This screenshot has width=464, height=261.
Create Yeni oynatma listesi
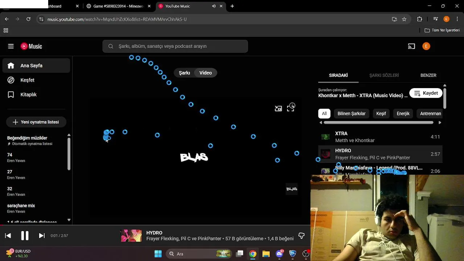[x=36, y=122]
